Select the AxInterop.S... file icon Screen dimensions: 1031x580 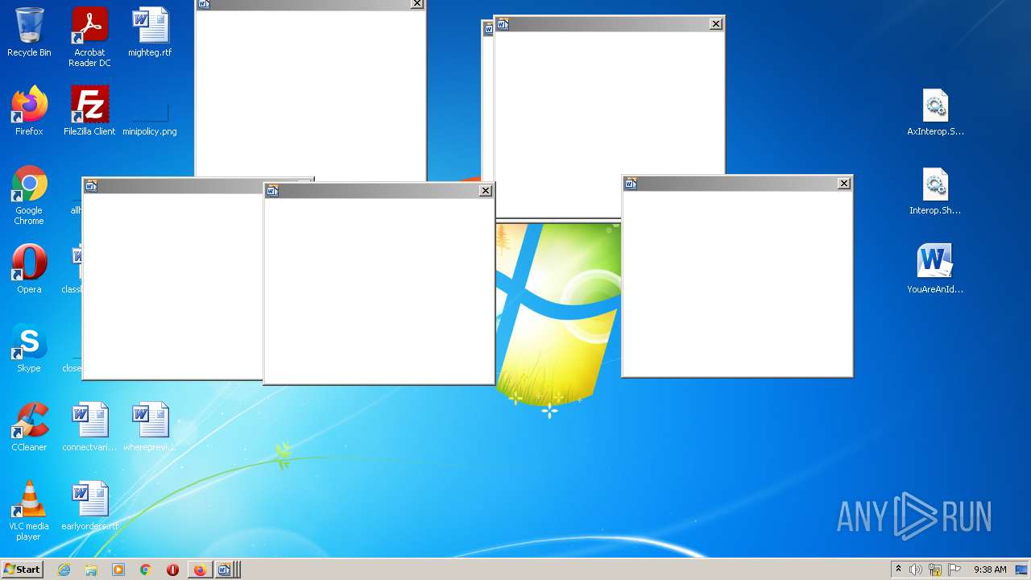[935, 111]
